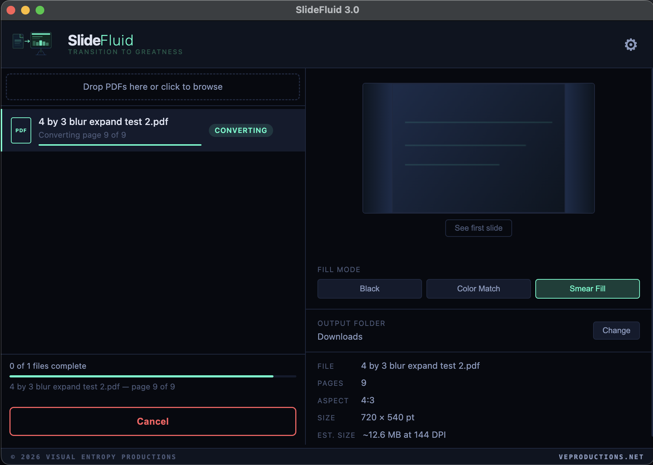Select Black fill mode
653x465 pixels.
tap(369, 289)
